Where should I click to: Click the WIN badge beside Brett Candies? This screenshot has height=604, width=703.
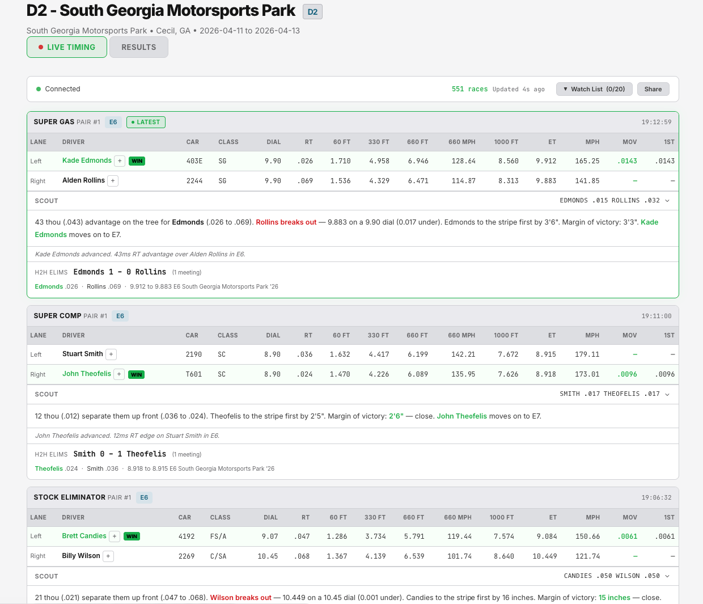(x=132, y=536)
